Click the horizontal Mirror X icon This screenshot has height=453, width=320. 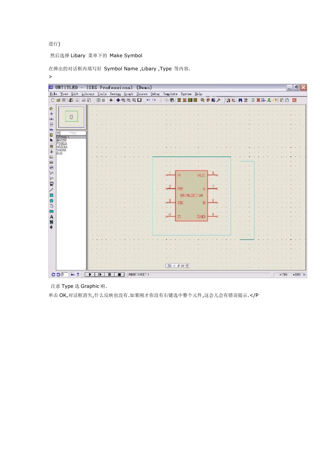click(x=73, y=275)
